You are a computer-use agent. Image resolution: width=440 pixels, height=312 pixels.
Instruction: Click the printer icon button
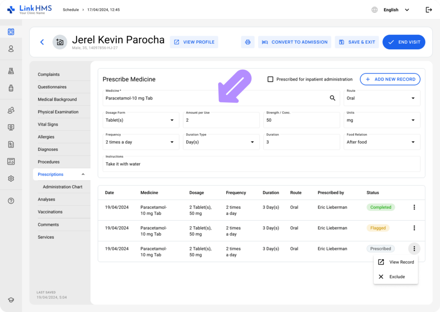247,42
